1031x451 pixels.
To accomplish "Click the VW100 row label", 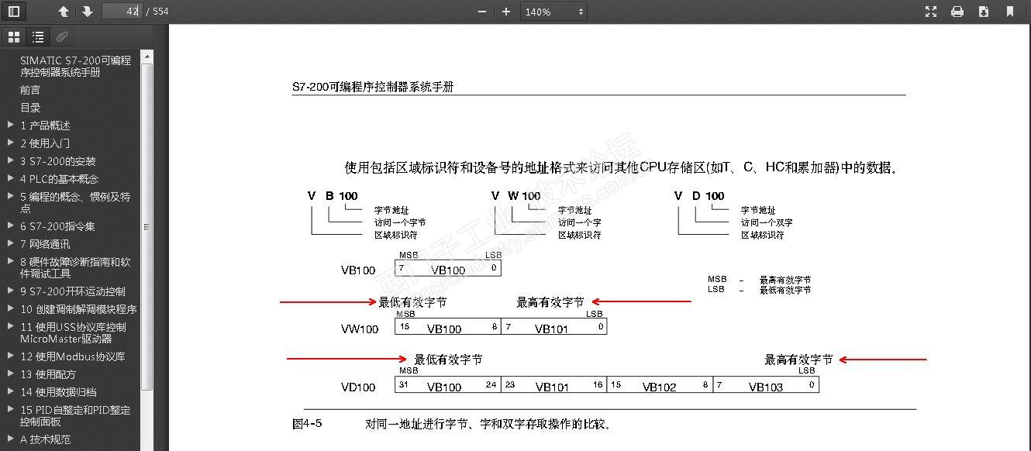I will pos(360,329).
